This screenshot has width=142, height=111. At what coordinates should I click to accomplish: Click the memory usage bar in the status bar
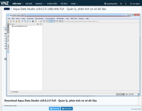[127, 94]
